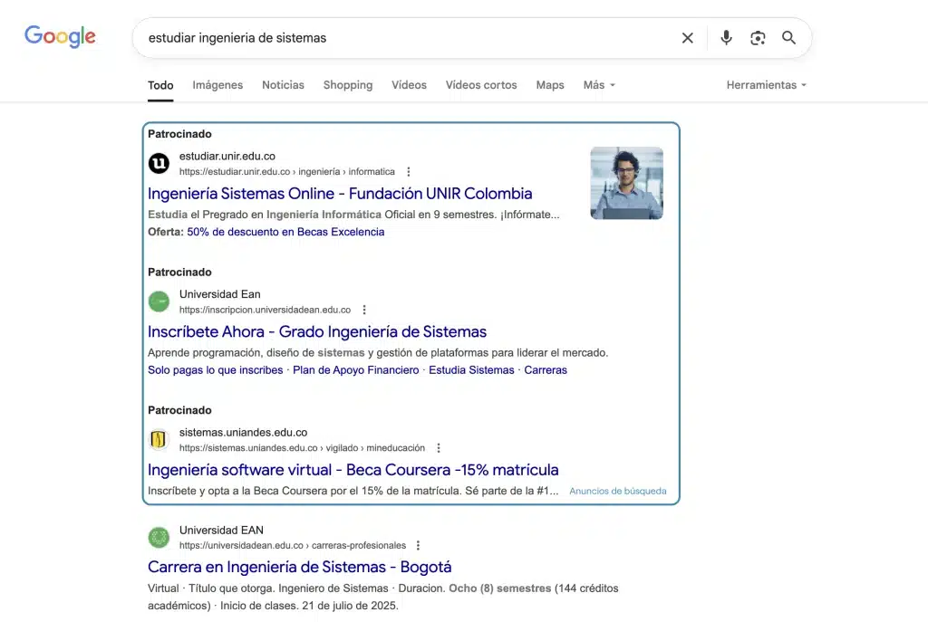
Task: Open Inscríbete Ahora Grado Ingeniería de Sistemas
Action: (317, 331)
